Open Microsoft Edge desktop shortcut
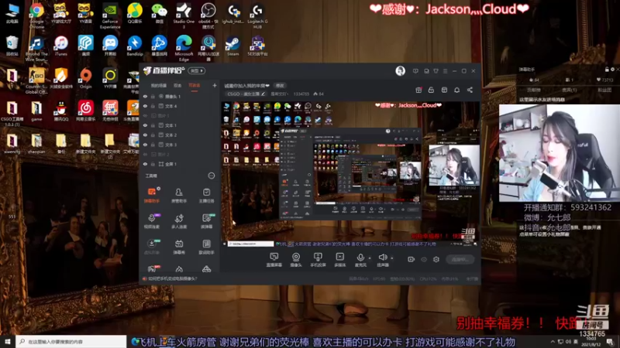Image resolution: width=620 pixels, height=348 pixels. pos(184,47)
